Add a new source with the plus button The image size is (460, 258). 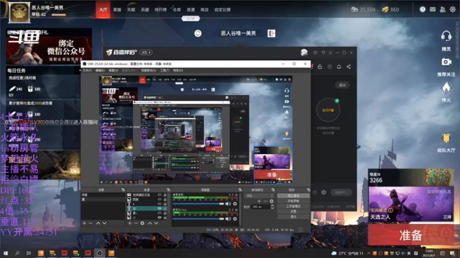[130, 223]
